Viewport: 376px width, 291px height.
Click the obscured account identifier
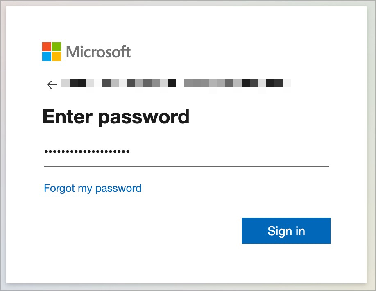click(176, 83)
